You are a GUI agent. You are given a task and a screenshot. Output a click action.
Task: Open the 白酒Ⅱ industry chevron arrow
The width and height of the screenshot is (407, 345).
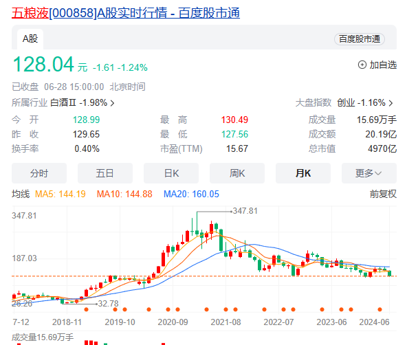(x=112, y=103)
